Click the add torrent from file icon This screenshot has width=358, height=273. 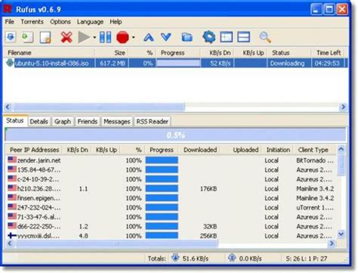(x=11, y=37)
